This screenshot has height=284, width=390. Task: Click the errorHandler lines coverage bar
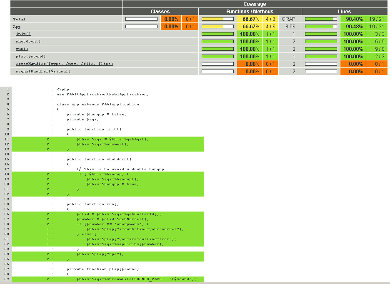point(321,64)
